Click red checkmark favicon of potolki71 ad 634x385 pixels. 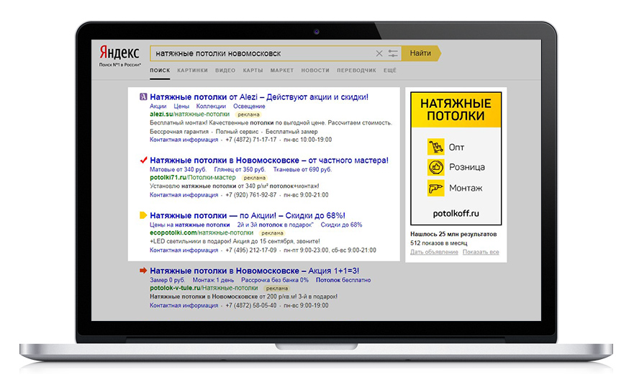tap(143, 160)
